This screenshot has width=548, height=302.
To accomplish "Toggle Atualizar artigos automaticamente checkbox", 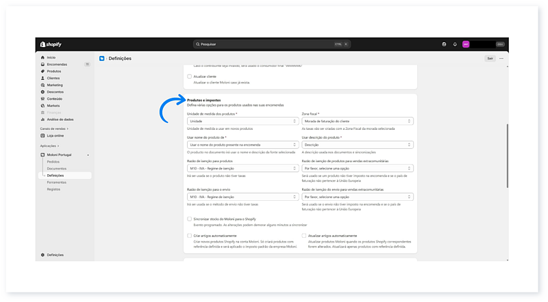I will tap(304, 236).
